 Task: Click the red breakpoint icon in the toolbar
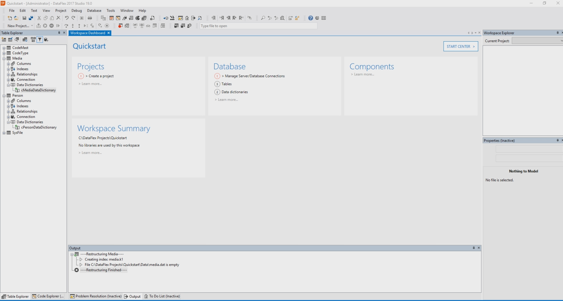(x=120, y=26)
